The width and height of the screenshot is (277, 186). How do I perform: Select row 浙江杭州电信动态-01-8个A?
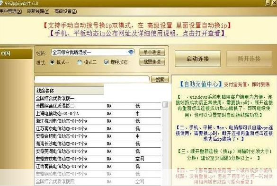coord(98,121)
